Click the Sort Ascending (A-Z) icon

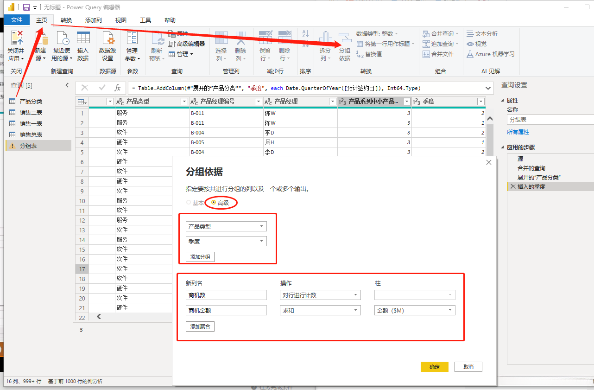pyautogui.click(x=305, y=34)
